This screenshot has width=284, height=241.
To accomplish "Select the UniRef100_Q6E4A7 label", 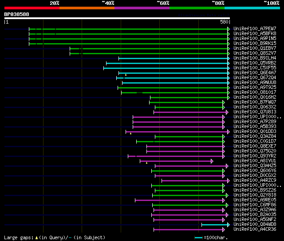I will pyautogui.click(x=255, y=73).
